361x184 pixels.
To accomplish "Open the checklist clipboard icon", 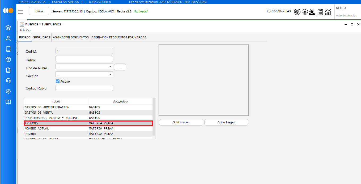I will coord(320,12).
